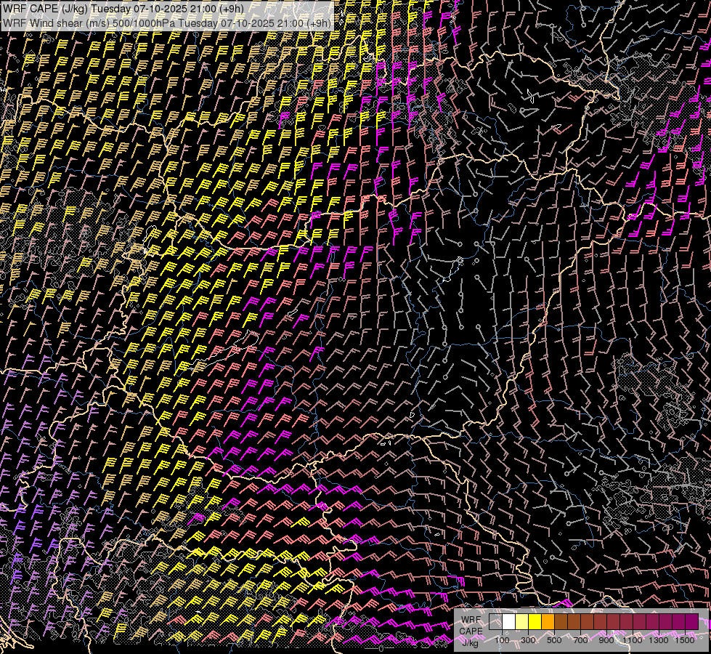Viewport: 711px width, 654px height.
Task: Click the 1300 legend value
Action: (x=659, y=640)
